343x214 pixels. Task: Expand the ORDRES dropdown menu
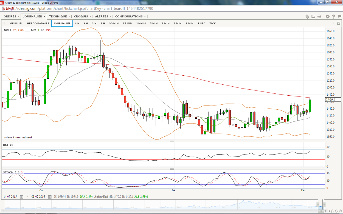11,16
